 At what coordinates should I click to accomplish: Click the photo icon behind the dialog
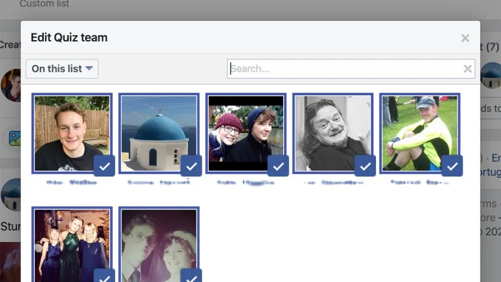[14, 138]
